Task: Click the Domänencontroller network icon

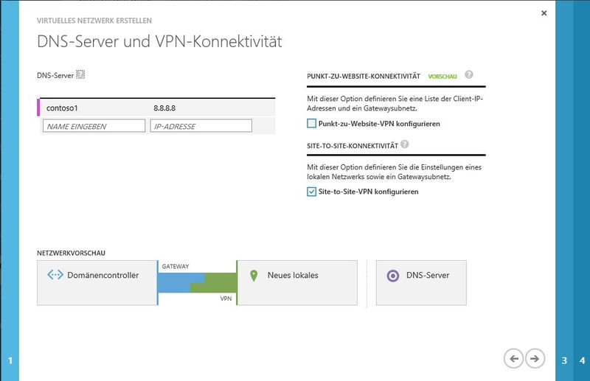Action: tap(55, 275)
